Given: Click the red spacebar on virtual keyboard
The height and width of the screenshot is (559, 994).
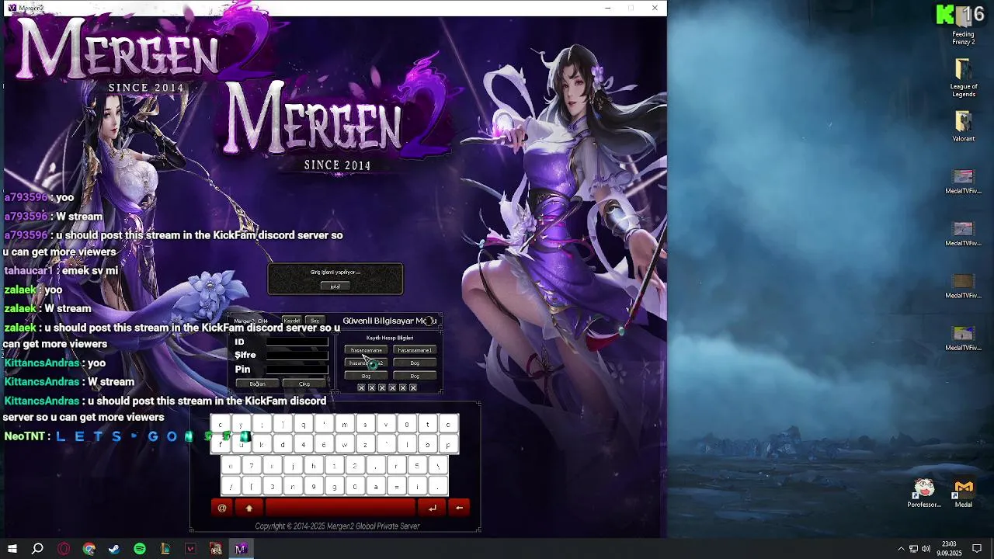Looking at the screenshot, I should pos(340,508).
